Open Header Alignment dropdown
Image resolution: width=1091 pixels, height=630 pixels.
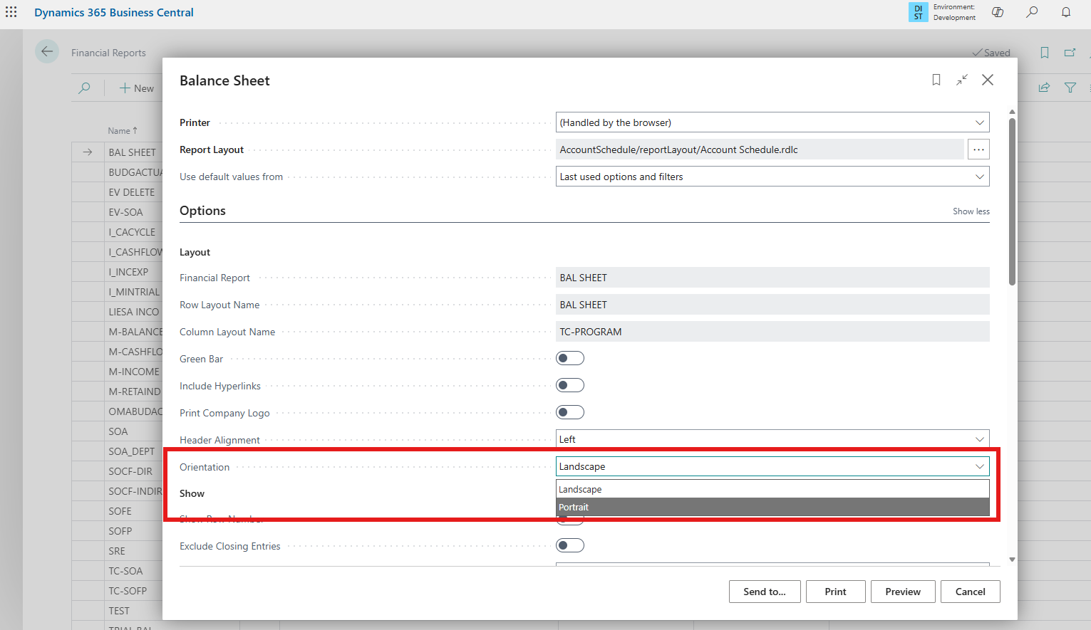tap(772, 439)
